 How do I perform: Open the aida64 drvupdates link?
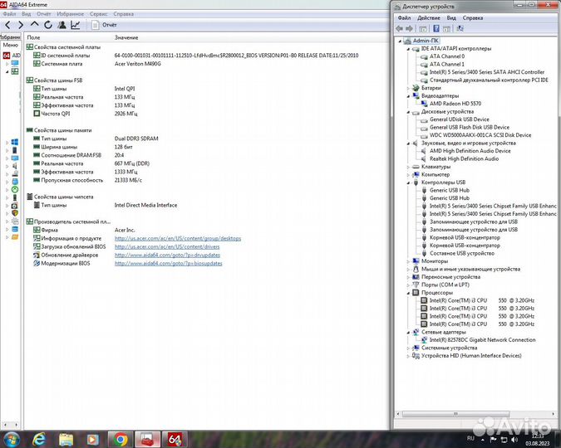point(167,255)
